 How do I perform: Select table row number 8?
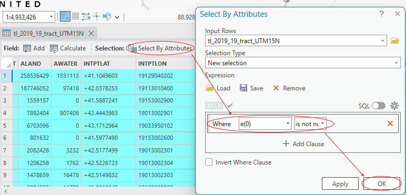pos(6,163)
